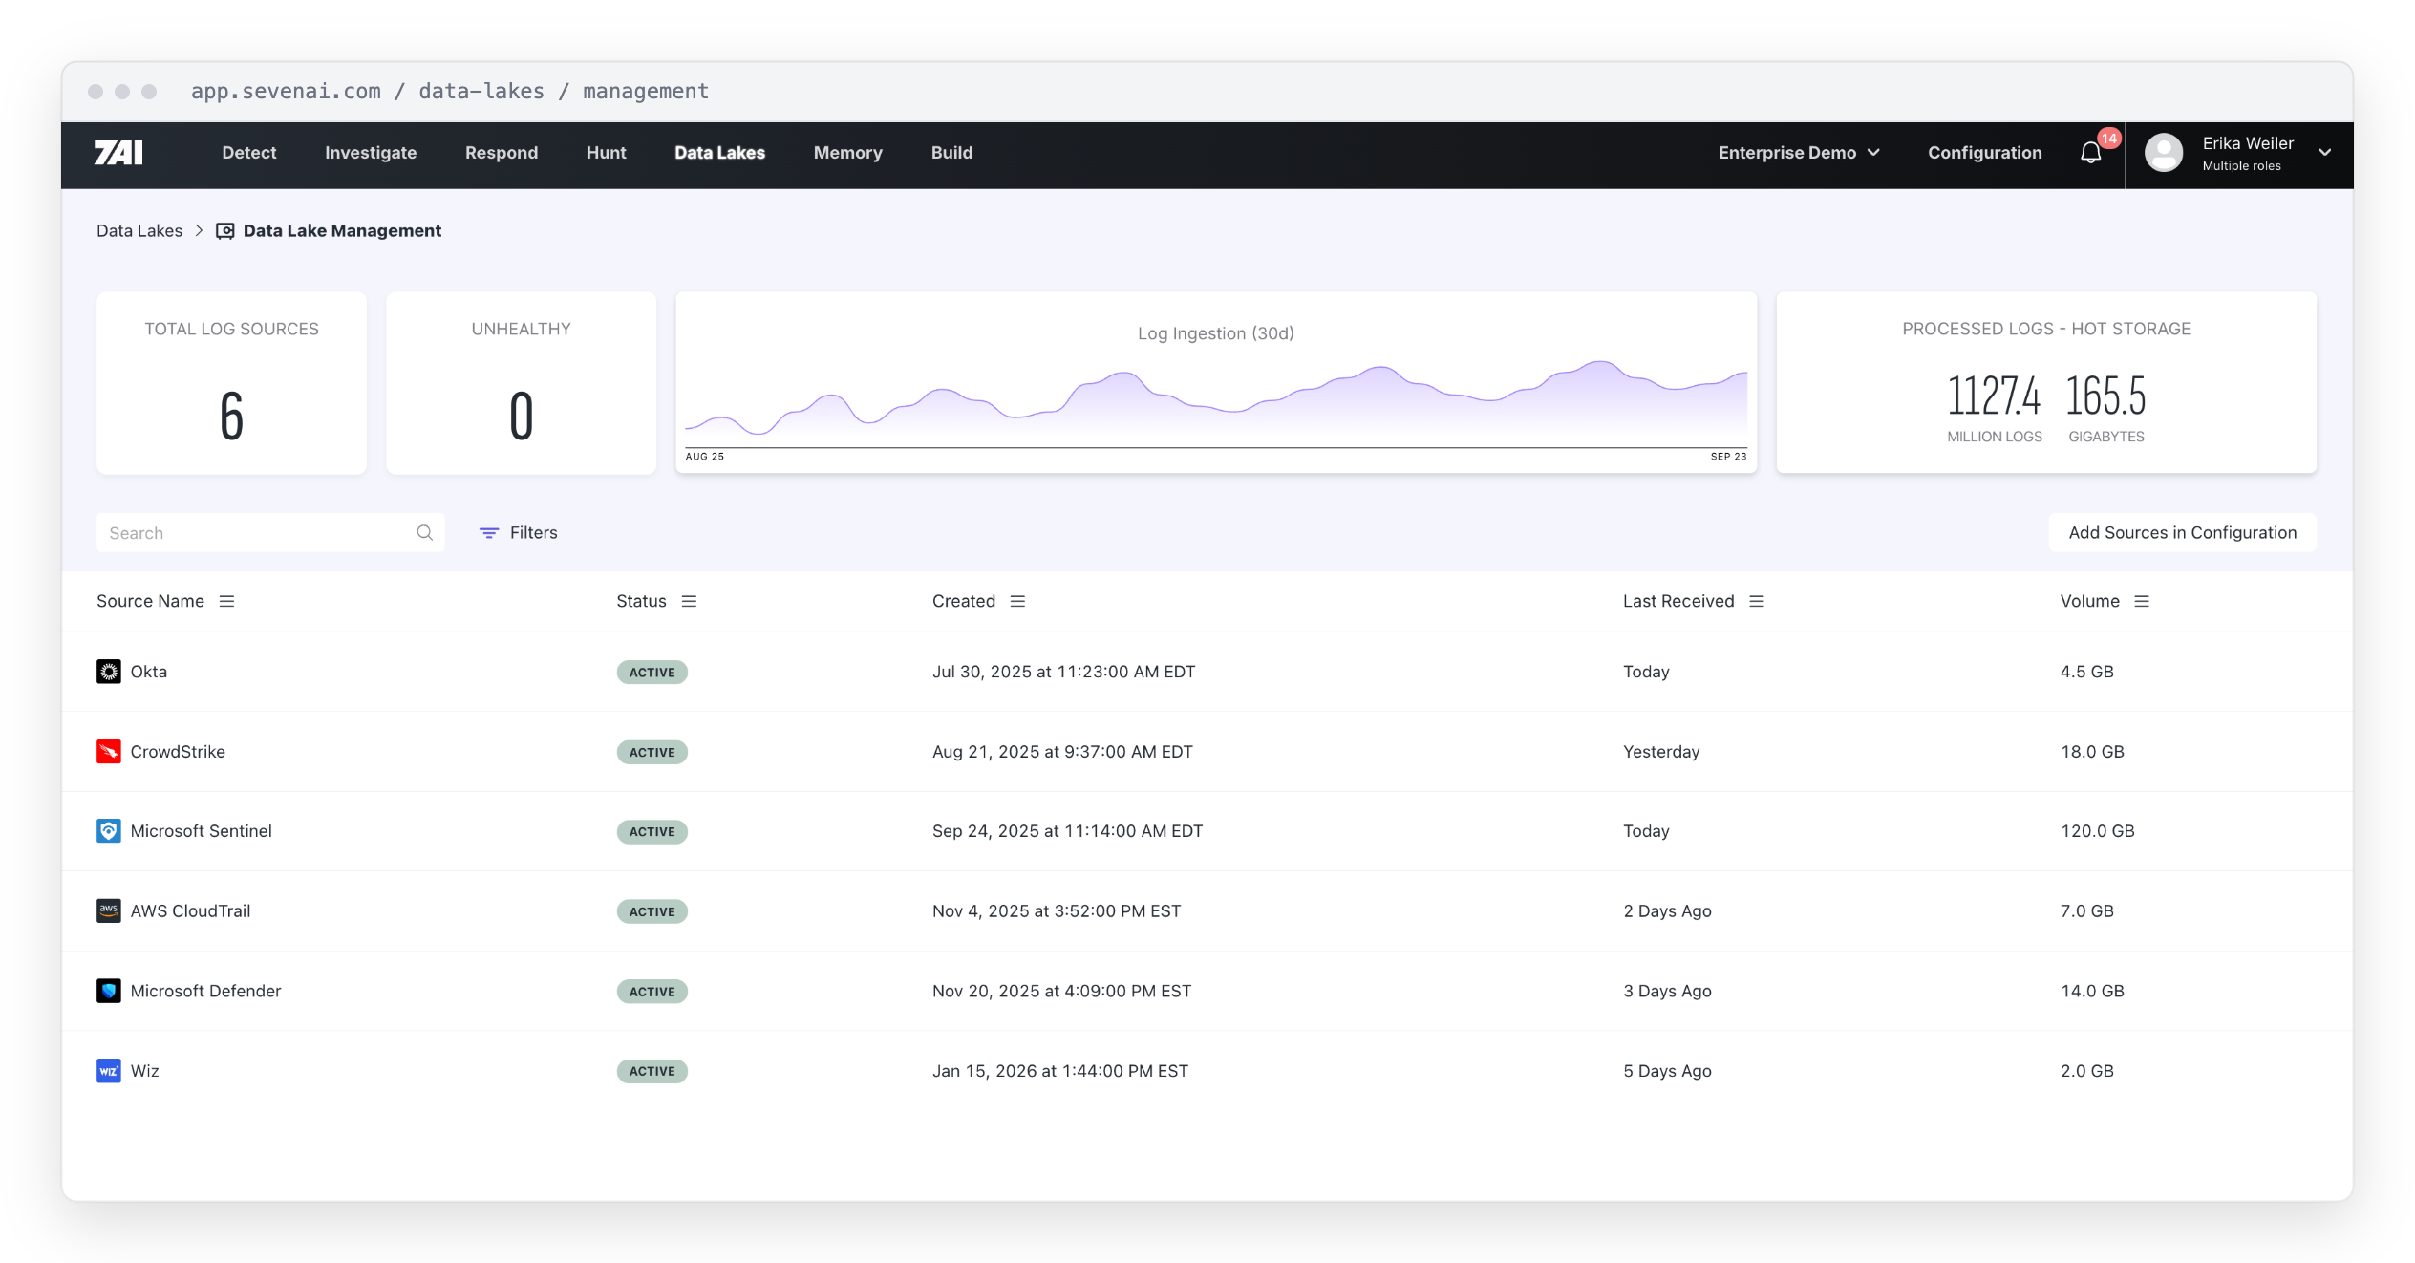Click the ACTIVE badge for Okta
Image resolution: width=2415 pixels, height=1263 pixels.
(x=652, y=673)
